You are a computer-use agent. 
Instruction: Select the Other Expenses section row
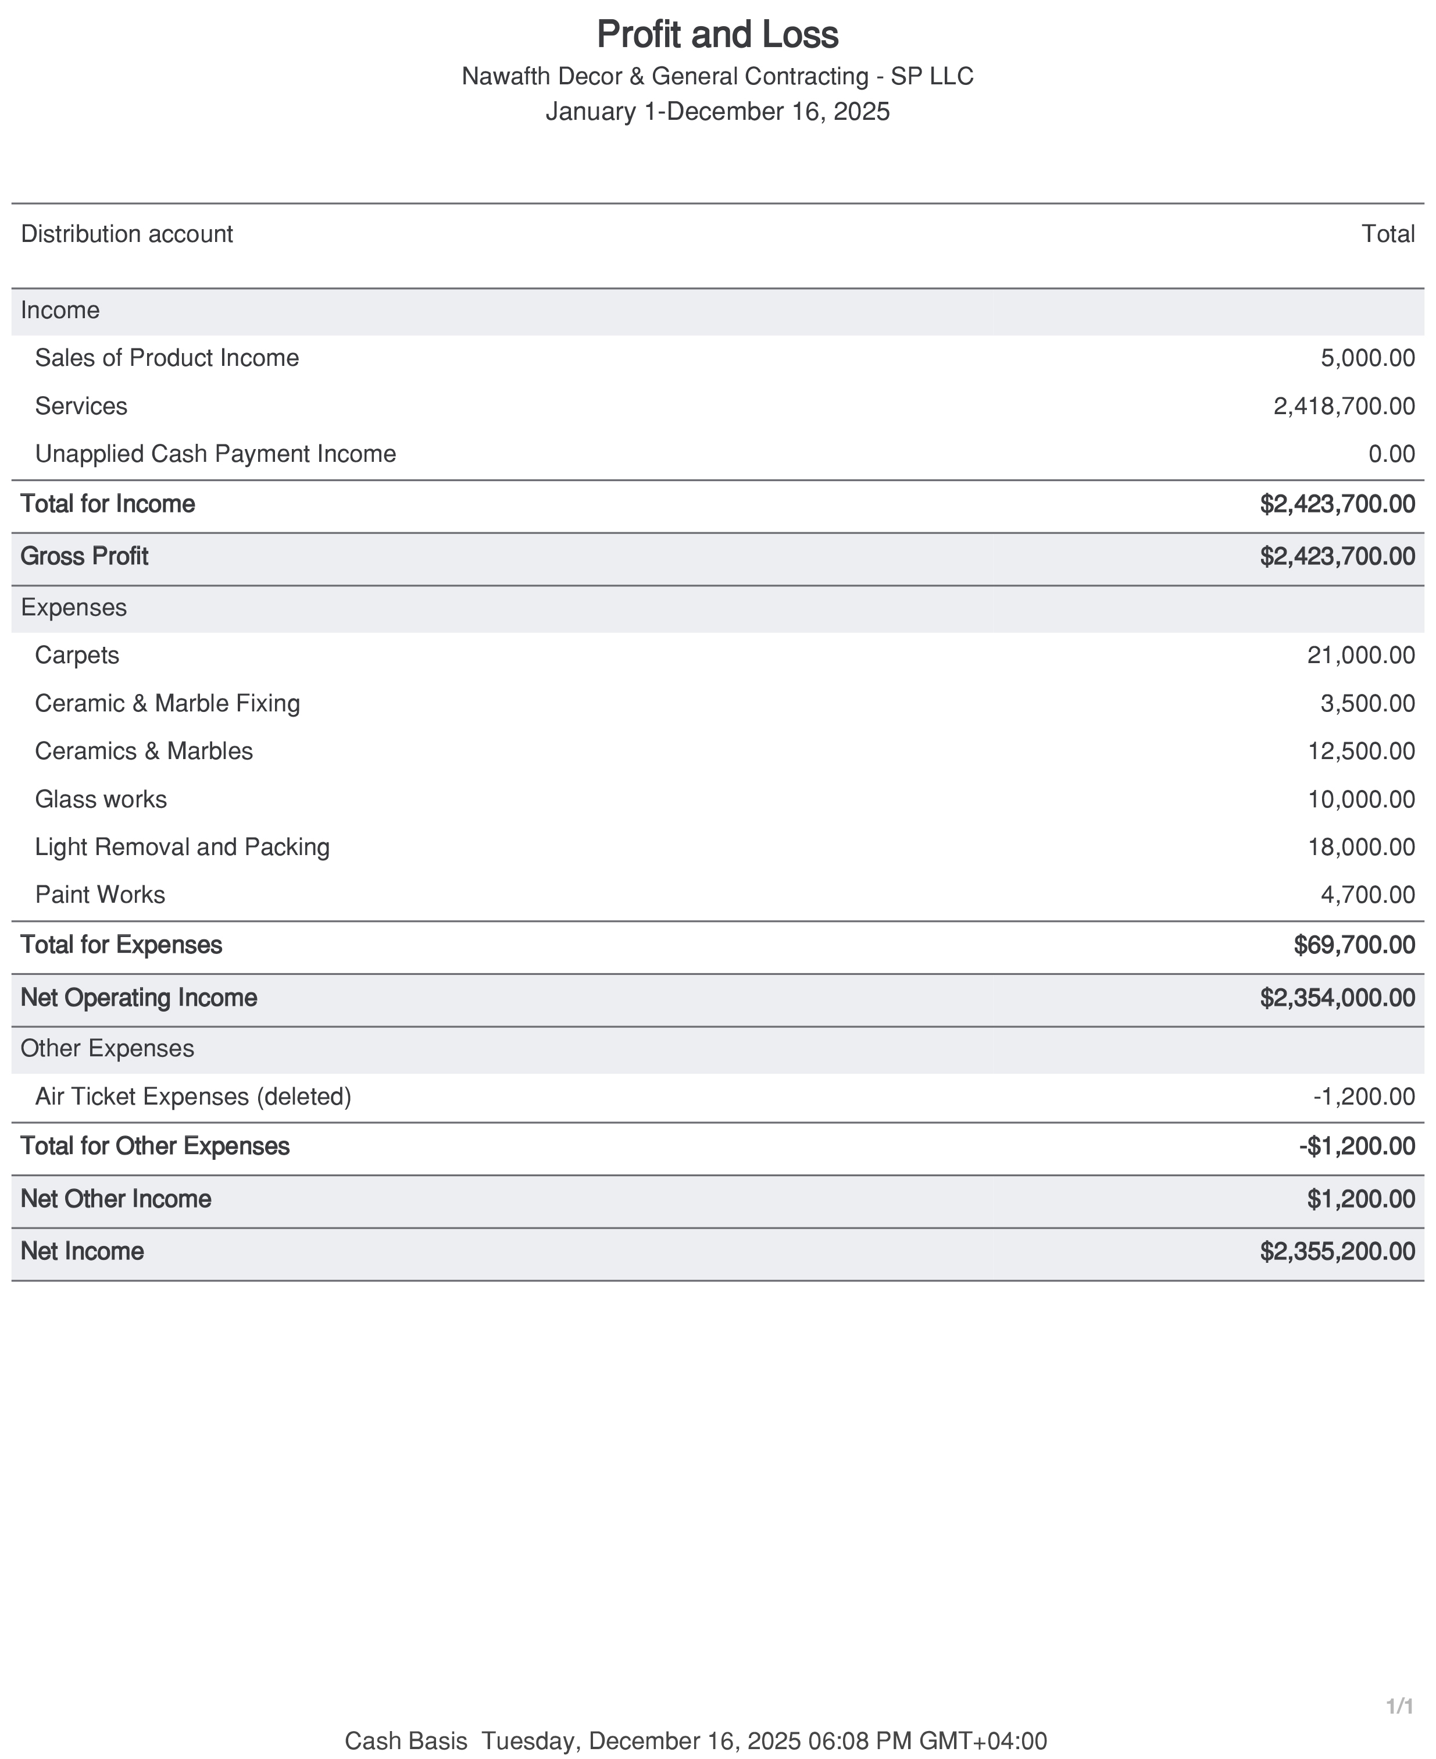[x=108, y=1049]
